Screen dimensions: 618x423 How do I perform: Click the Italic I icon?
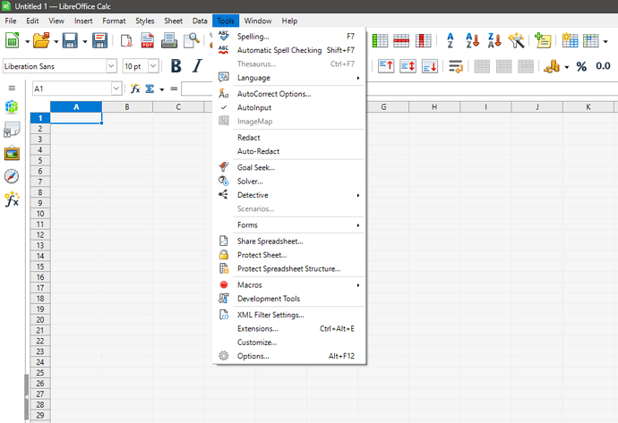(x=197, y=66)
